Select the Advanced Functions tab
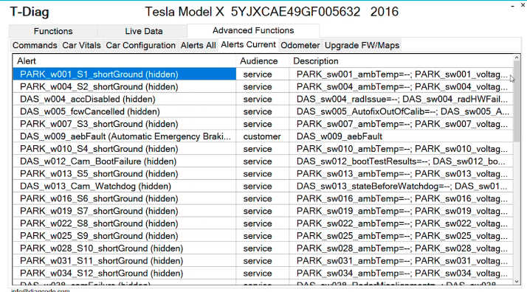 point(253,30)
